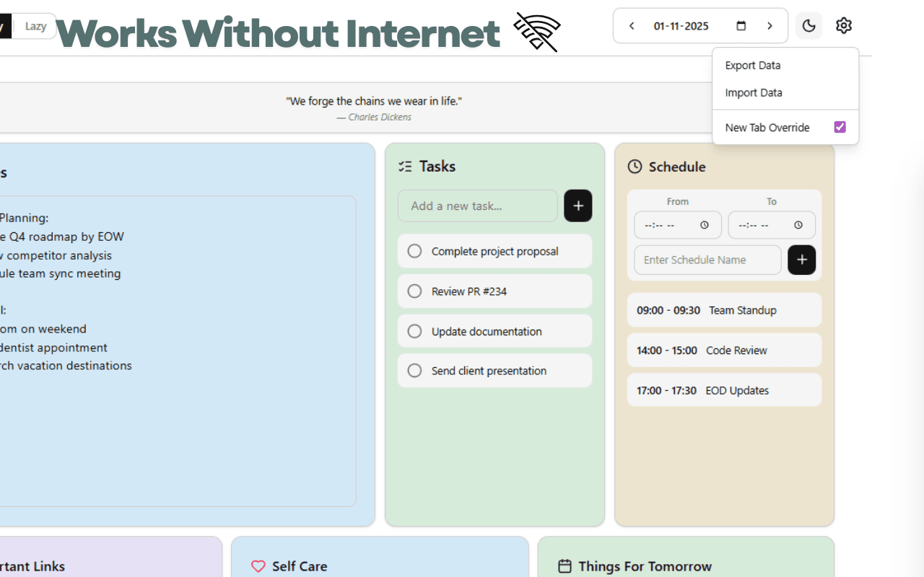The width and height of the screenshot is (924, 577).
Task: Add schedule entry with plus button
Action: tap(801, 260)
